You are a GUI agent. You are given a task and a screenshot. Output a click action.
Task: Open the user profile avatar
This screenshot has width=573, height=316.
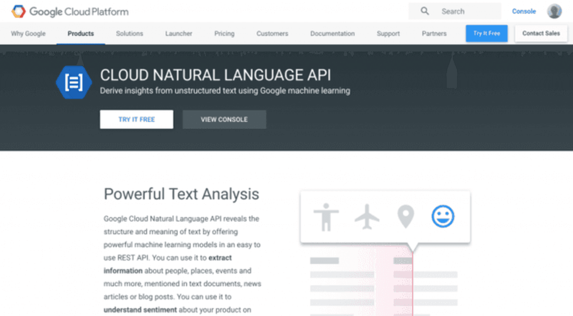[x=554, y=11]
